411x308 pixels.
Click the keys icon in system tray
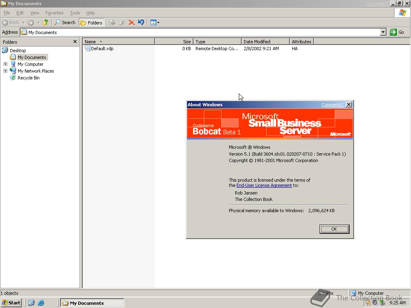coord(368,303)
